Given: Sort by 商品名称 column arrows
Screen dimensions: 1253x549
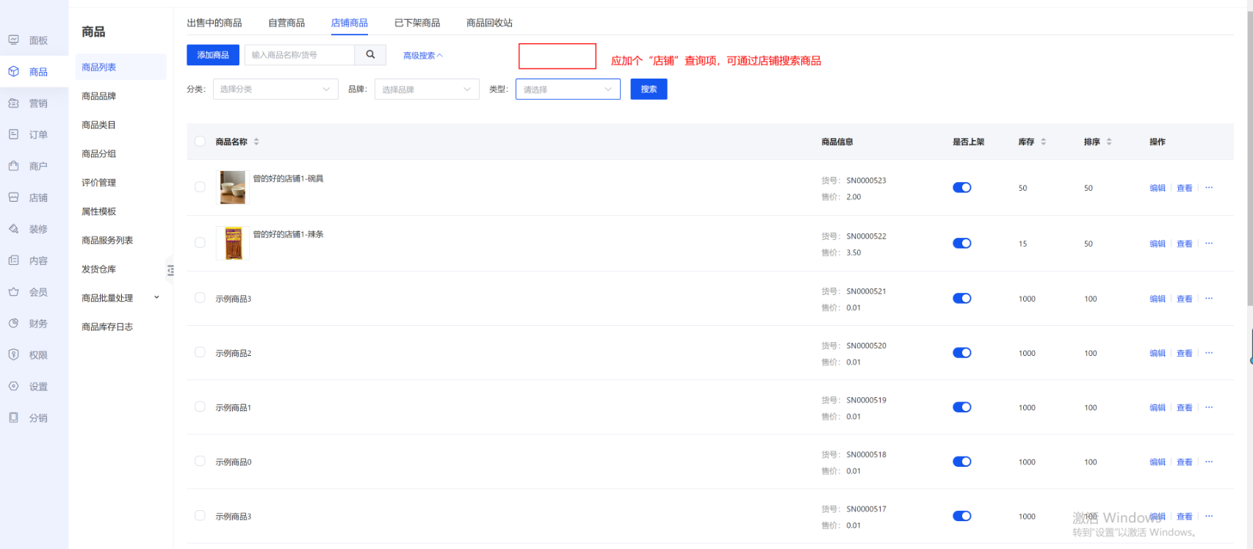Looking at the screenshot, I should [x=256, y=142].
